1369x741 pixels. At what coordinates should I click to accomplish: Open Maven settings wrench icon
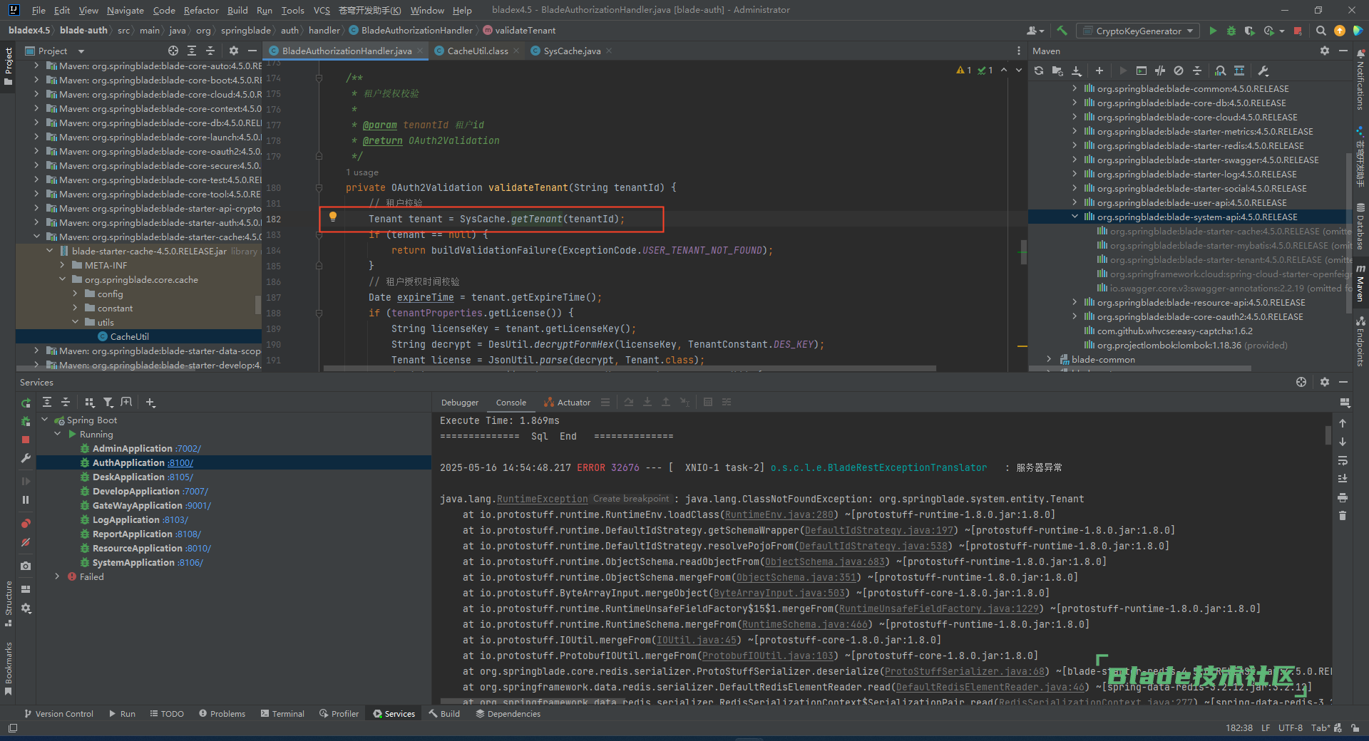coord(1263,71)
